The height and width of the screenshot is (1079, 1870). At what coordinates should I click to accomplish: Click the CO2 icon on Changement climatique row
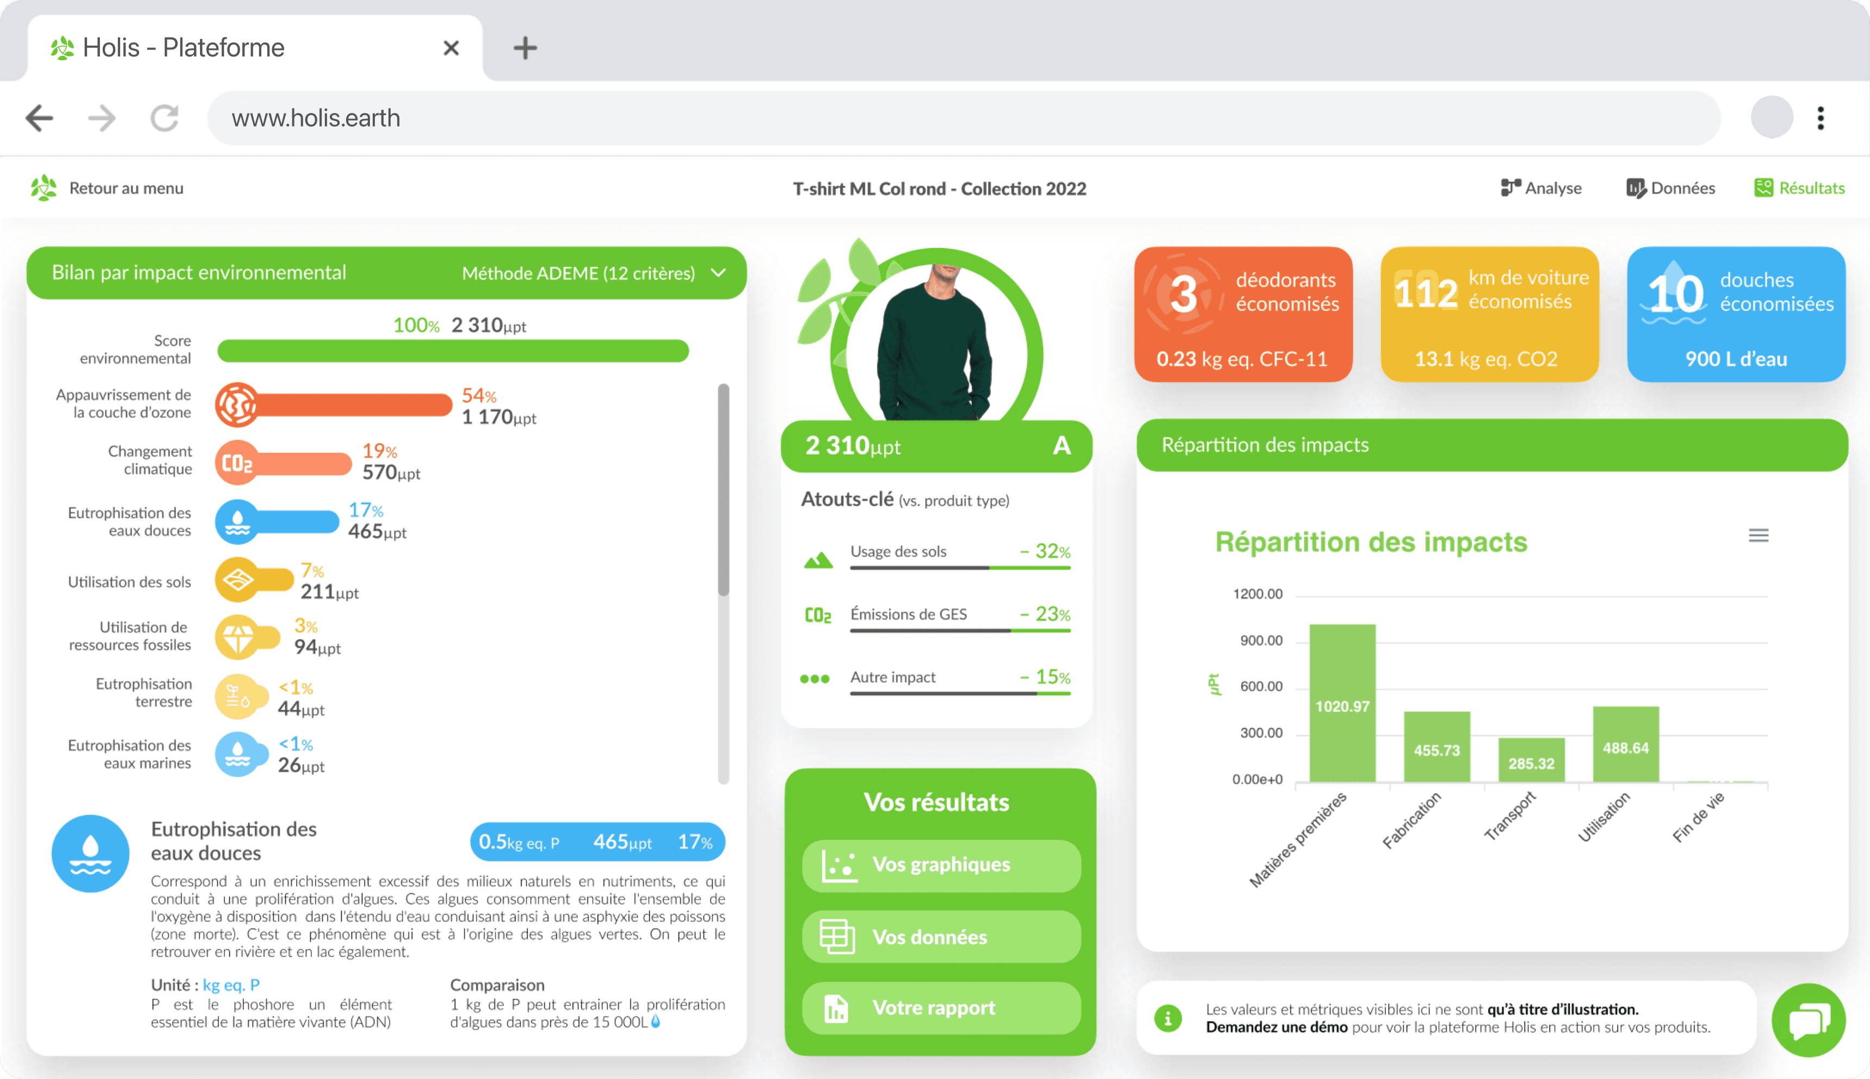click(236, 463)
